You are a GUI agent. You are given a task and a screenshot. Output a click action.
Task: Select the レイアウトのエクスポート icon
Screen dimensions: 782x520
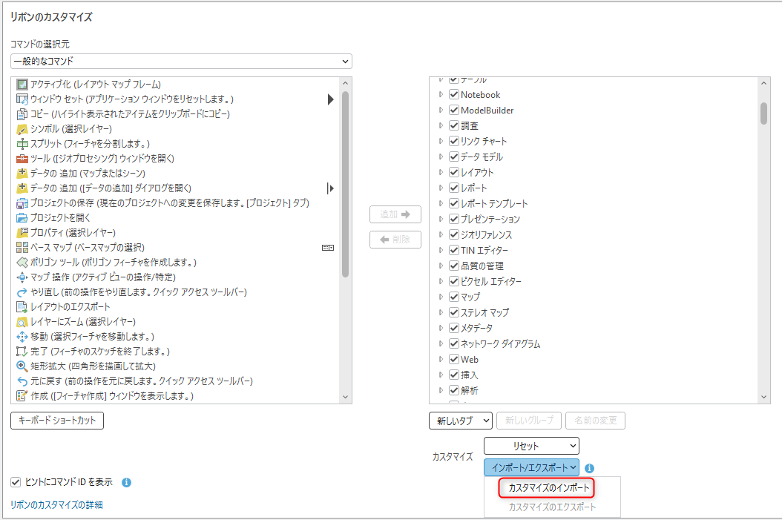tap(22, 307)
